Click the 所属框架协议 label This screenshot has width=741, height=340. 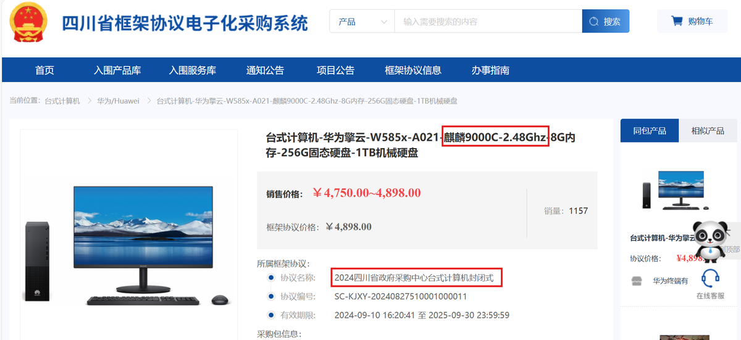pos(283,263)
